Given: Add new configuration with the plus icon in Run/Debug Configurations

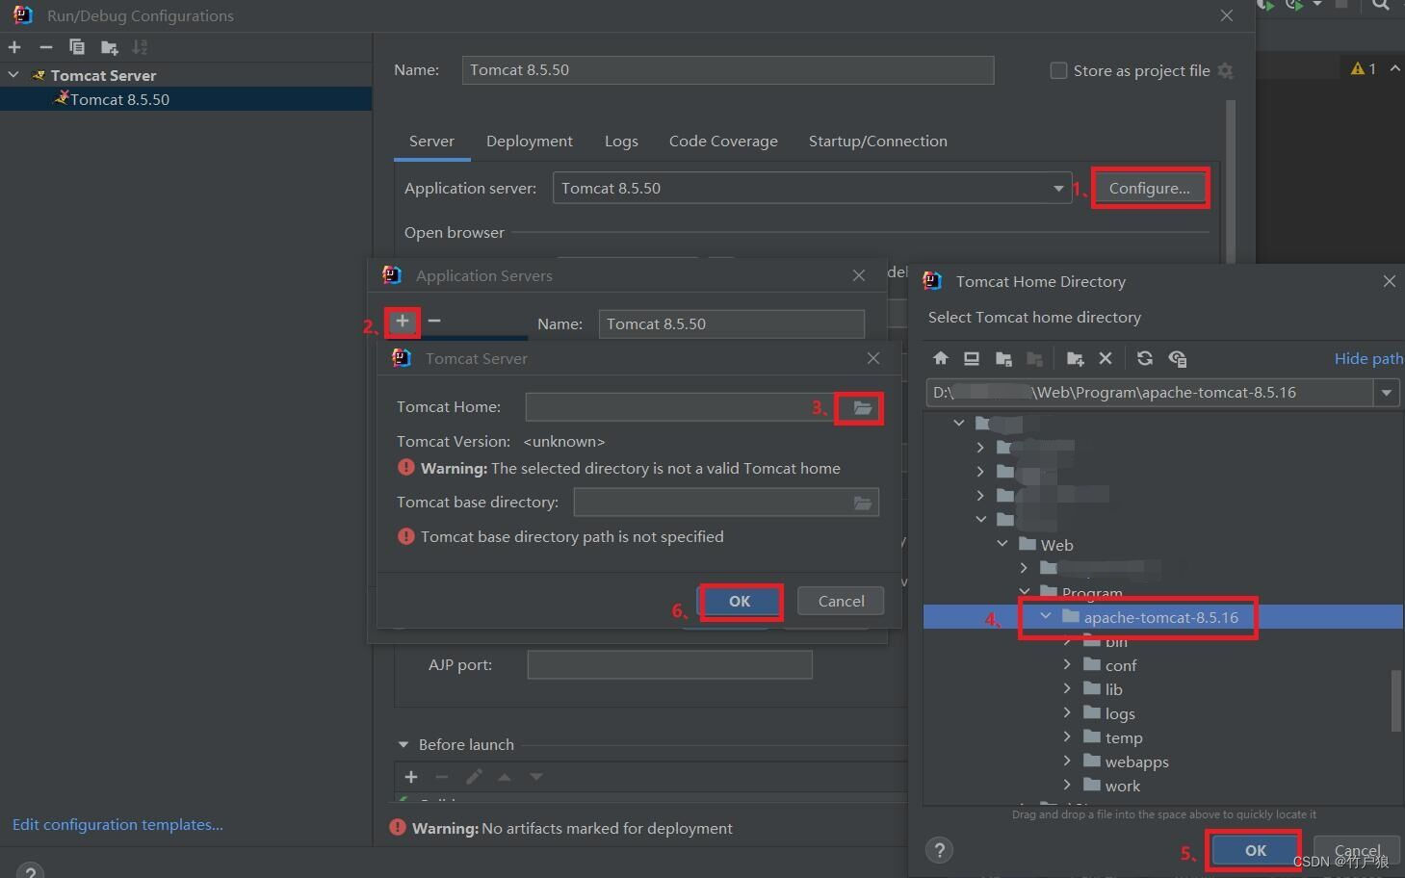Looking at the screenshot, I should click(14, 47).
